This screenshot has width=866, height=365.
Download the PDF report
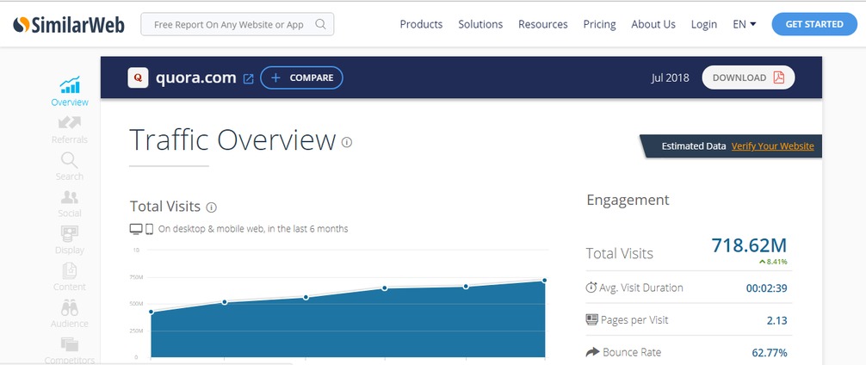point(748,77)
